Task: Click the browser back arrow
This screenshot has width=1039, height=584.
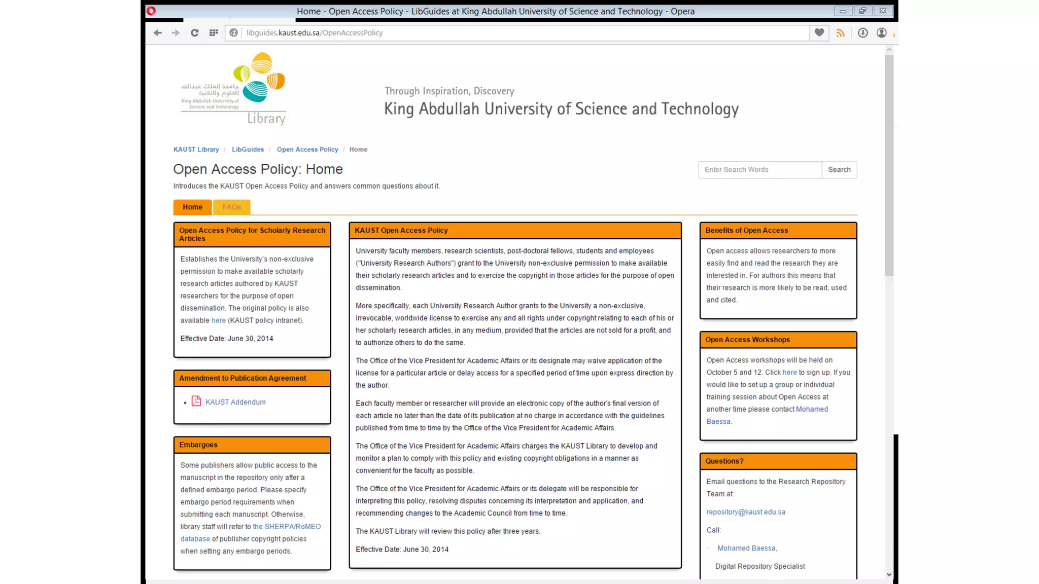Action: [x=158, y=33]
